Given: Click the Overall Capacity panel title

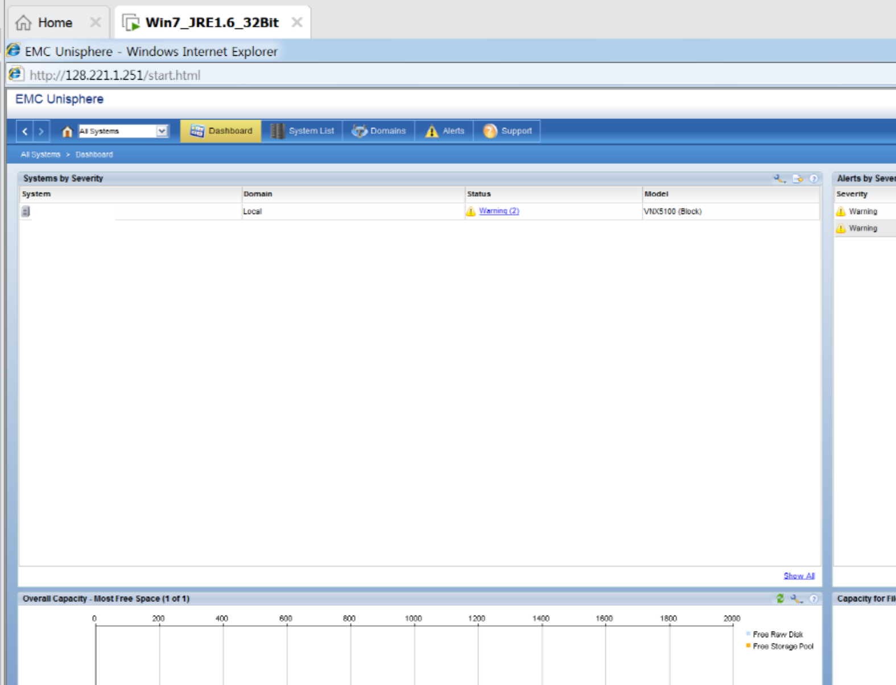Looking at the screenshot, I should (x=106, y=599).
